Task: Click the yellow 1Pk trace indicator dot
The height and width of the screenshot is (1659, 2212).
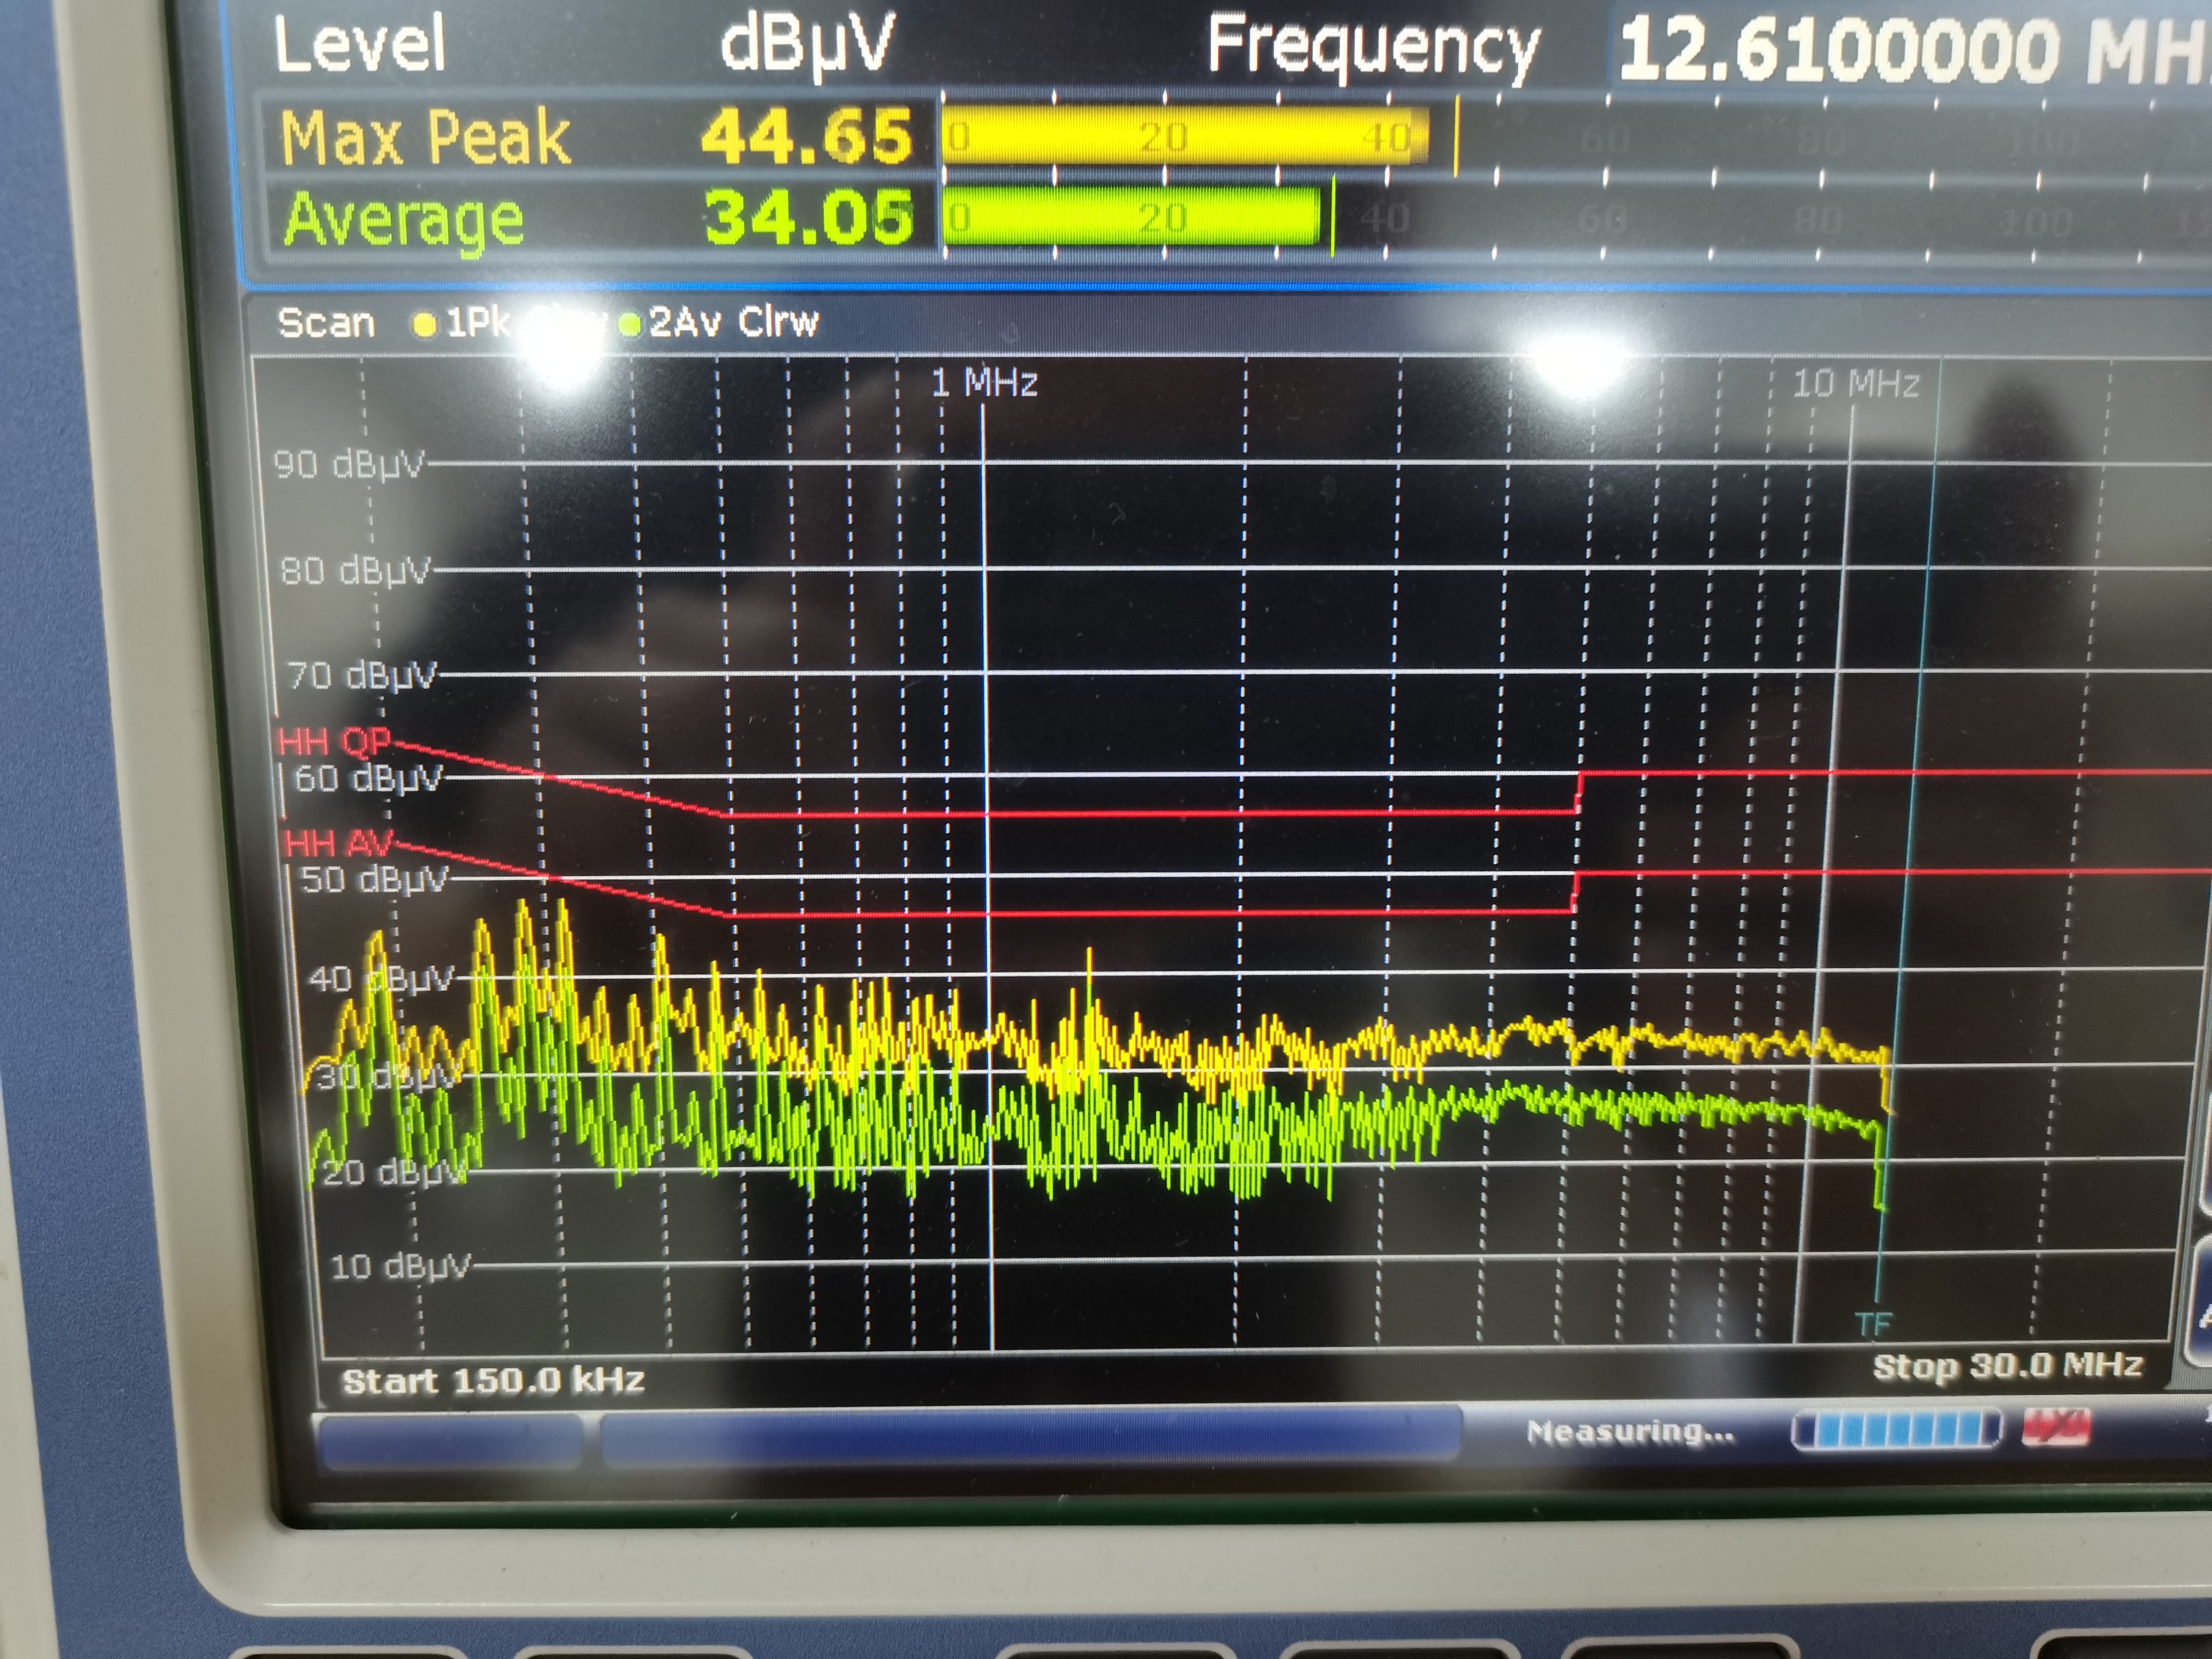Action: [424, 324]
